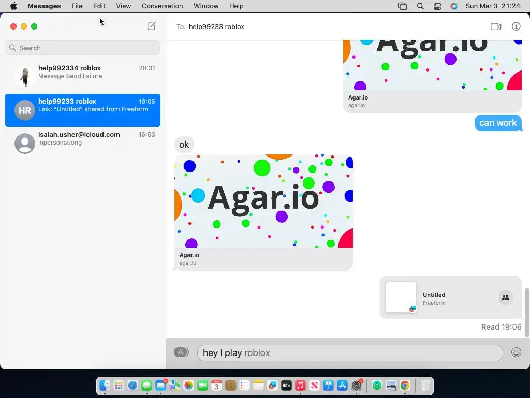Open the help992334 roblox conversation
Screen dimensions: 530x398
tap(83, 77)
